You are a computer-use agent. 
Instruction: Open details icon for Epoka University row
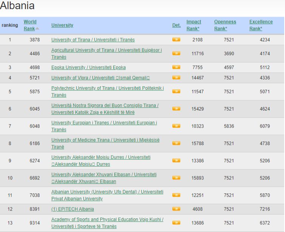click(176, 67)
